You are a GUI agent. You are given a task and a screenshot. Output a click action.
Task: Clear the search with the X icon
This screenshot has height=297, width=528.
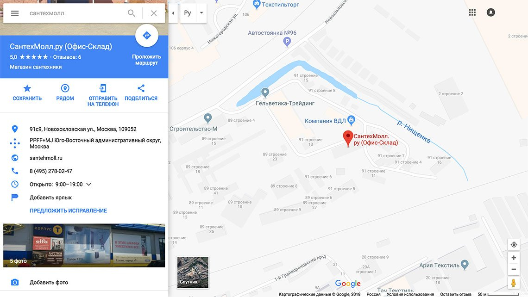pyautogui.click(x=154, y=13)
